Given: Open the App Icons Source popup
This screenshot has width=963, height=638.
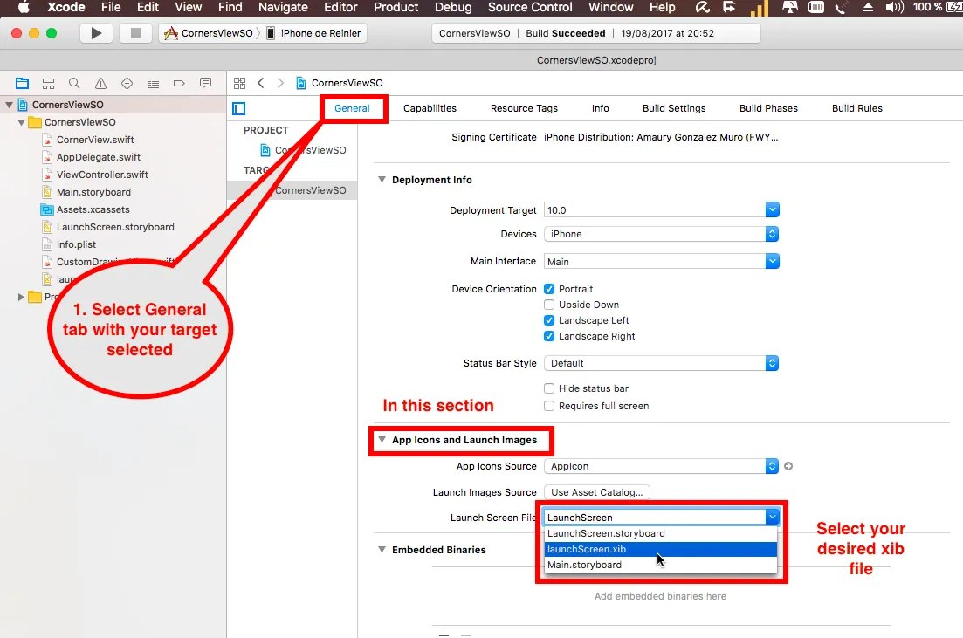Looking at the screenshot, I should pyautogui.click(x=662, y=466).
